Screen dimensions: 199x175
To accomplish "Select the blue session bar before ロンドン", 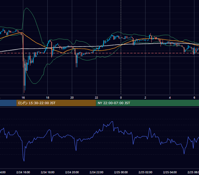I will pos(8,103).
